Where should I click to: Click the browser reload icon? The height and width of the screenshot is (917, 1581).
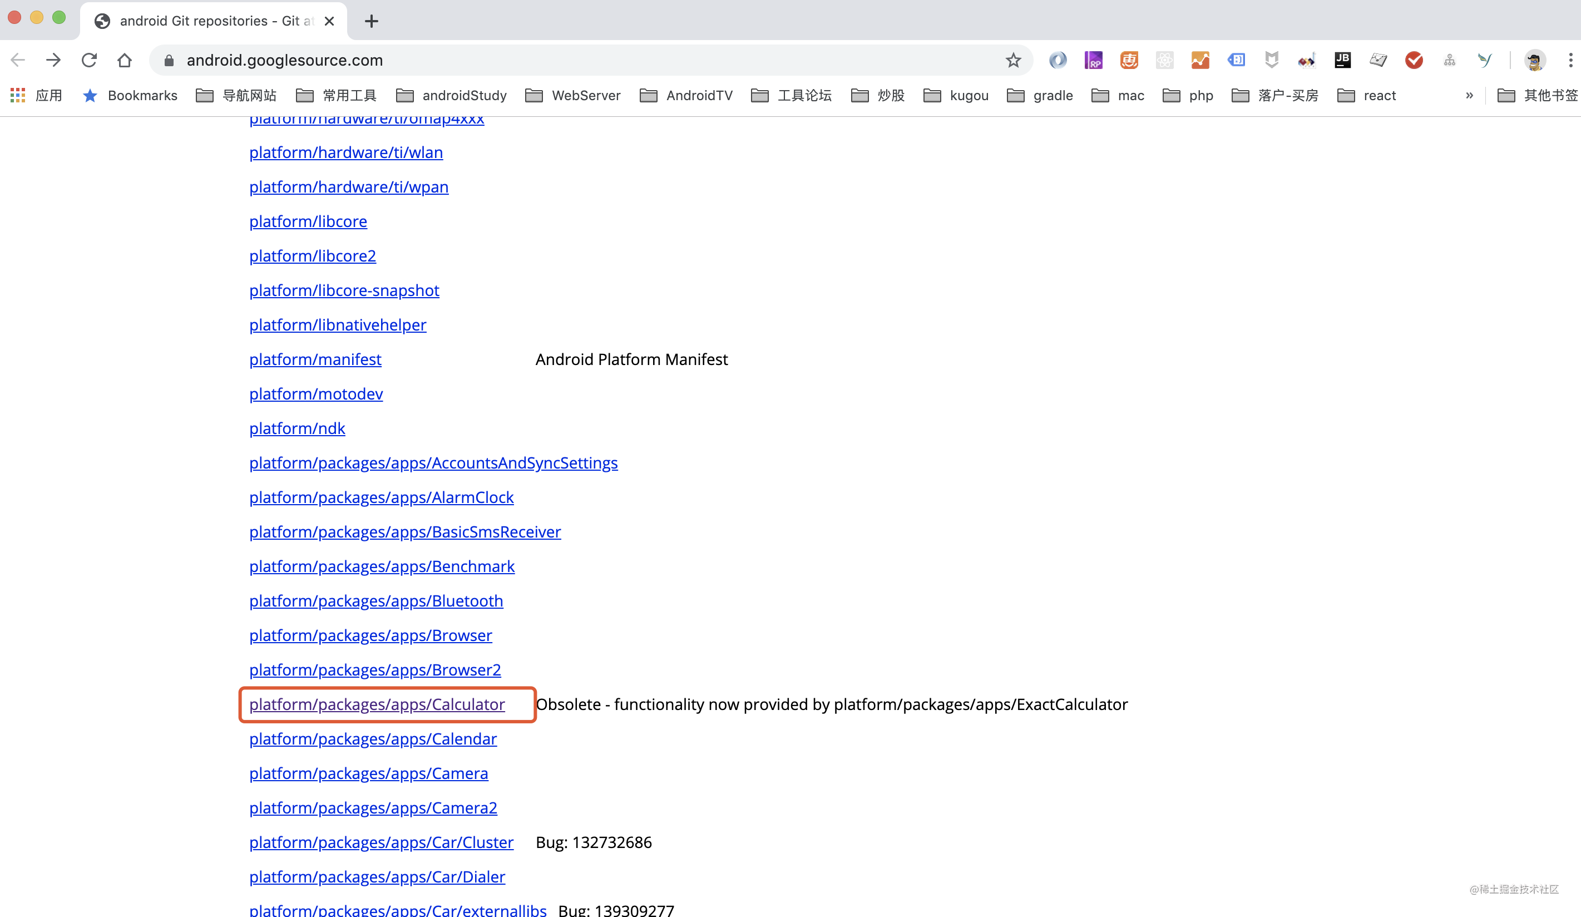click(x=89, y=60)
